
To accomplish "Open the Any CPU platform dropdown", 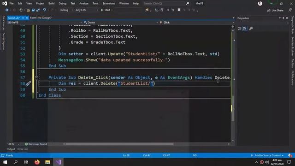I will pos(87,10).
